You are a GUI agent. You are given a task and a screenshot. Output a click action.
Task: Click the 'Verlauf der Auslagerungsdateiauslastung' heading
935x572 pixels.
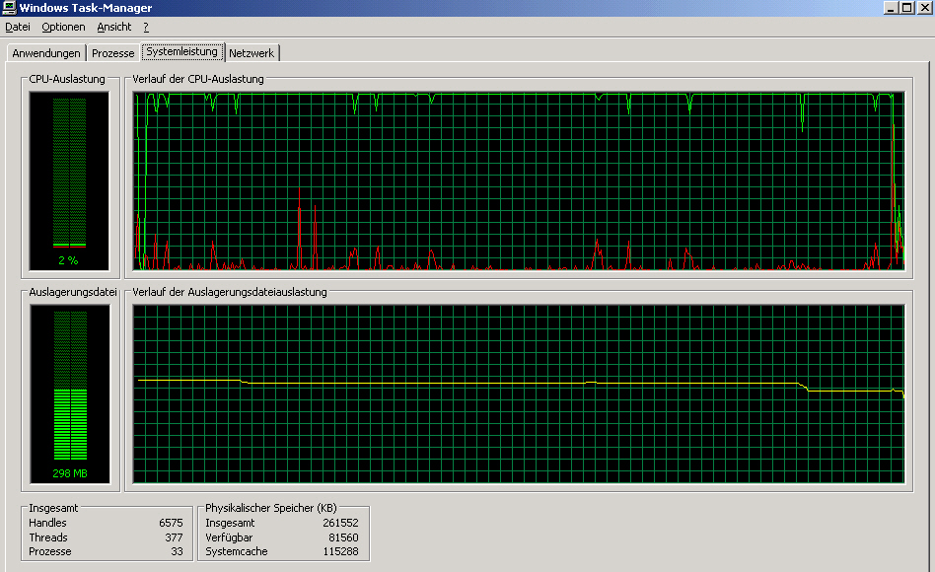click(230, 292)
